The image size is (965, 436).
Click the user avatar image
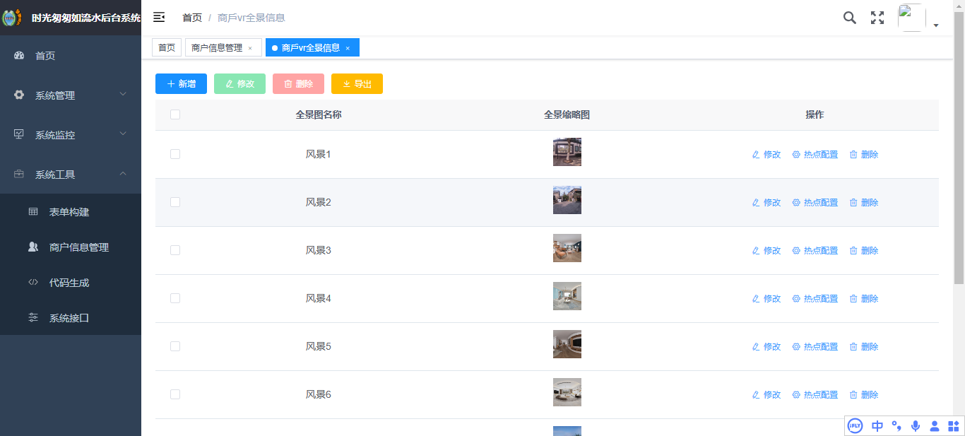pyautogui.click(x=911, y=18)
